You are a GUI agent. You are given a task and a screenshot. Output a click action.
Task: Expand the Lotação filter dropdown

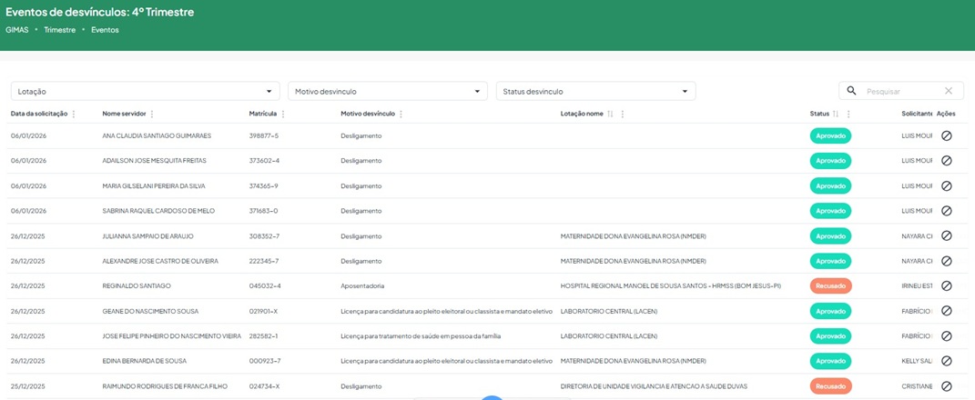pos(269,92)
